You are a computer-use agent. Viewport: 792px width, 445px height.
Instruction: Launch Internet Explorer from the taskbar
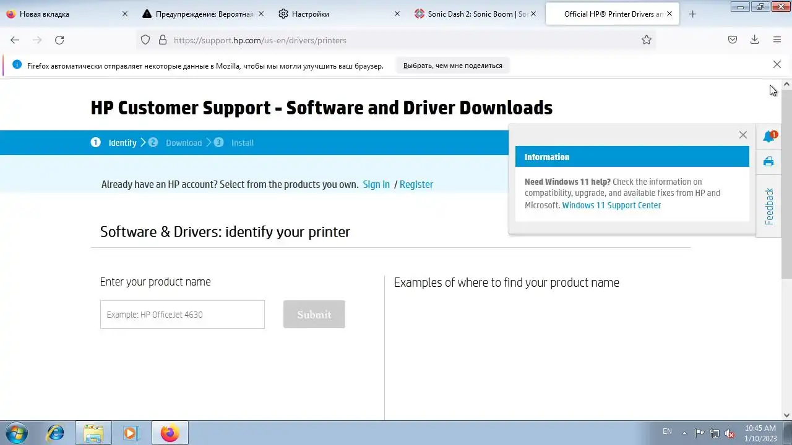pos(56,433)
